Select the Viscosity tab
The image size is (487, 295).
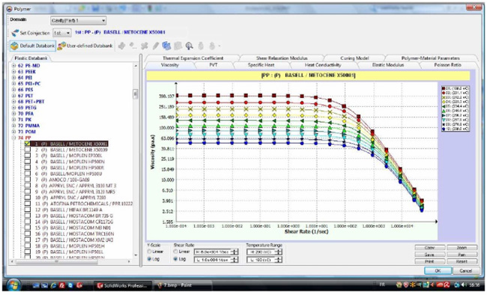click(x=169, y=65)
